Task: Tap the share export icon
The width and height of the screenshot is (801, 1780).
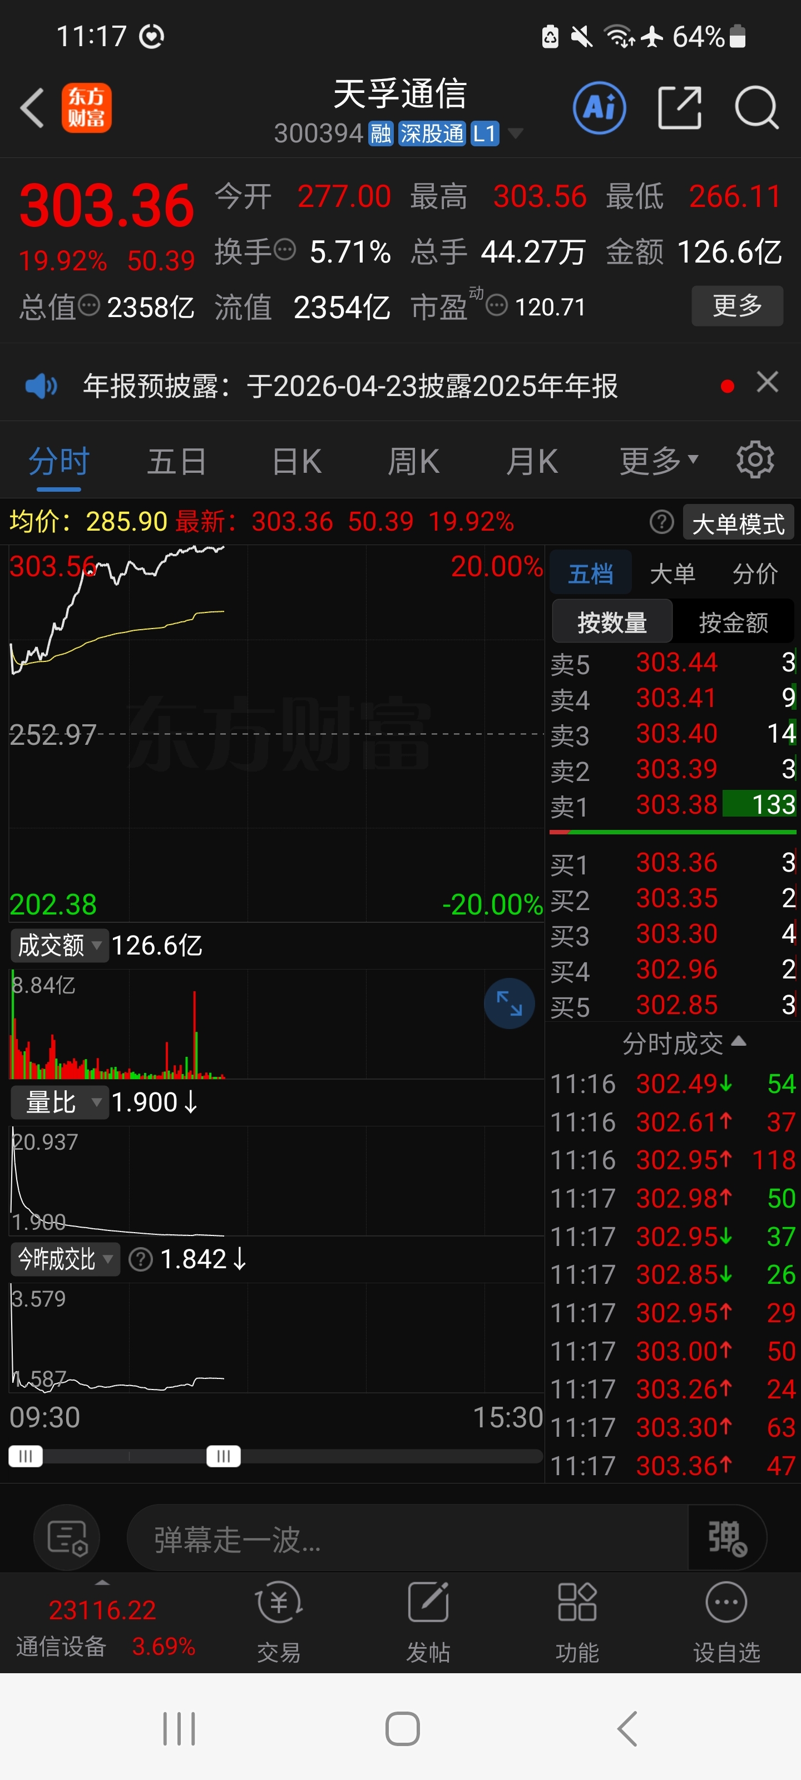Action: (679, 108)
